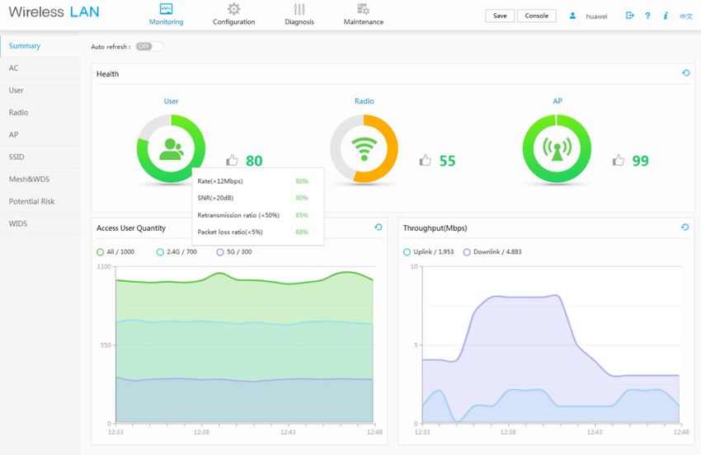This screenshot has height=455, width=701.
Task: Click the Radio Wi-Fi health icon
Action: [x=364, y=149]
